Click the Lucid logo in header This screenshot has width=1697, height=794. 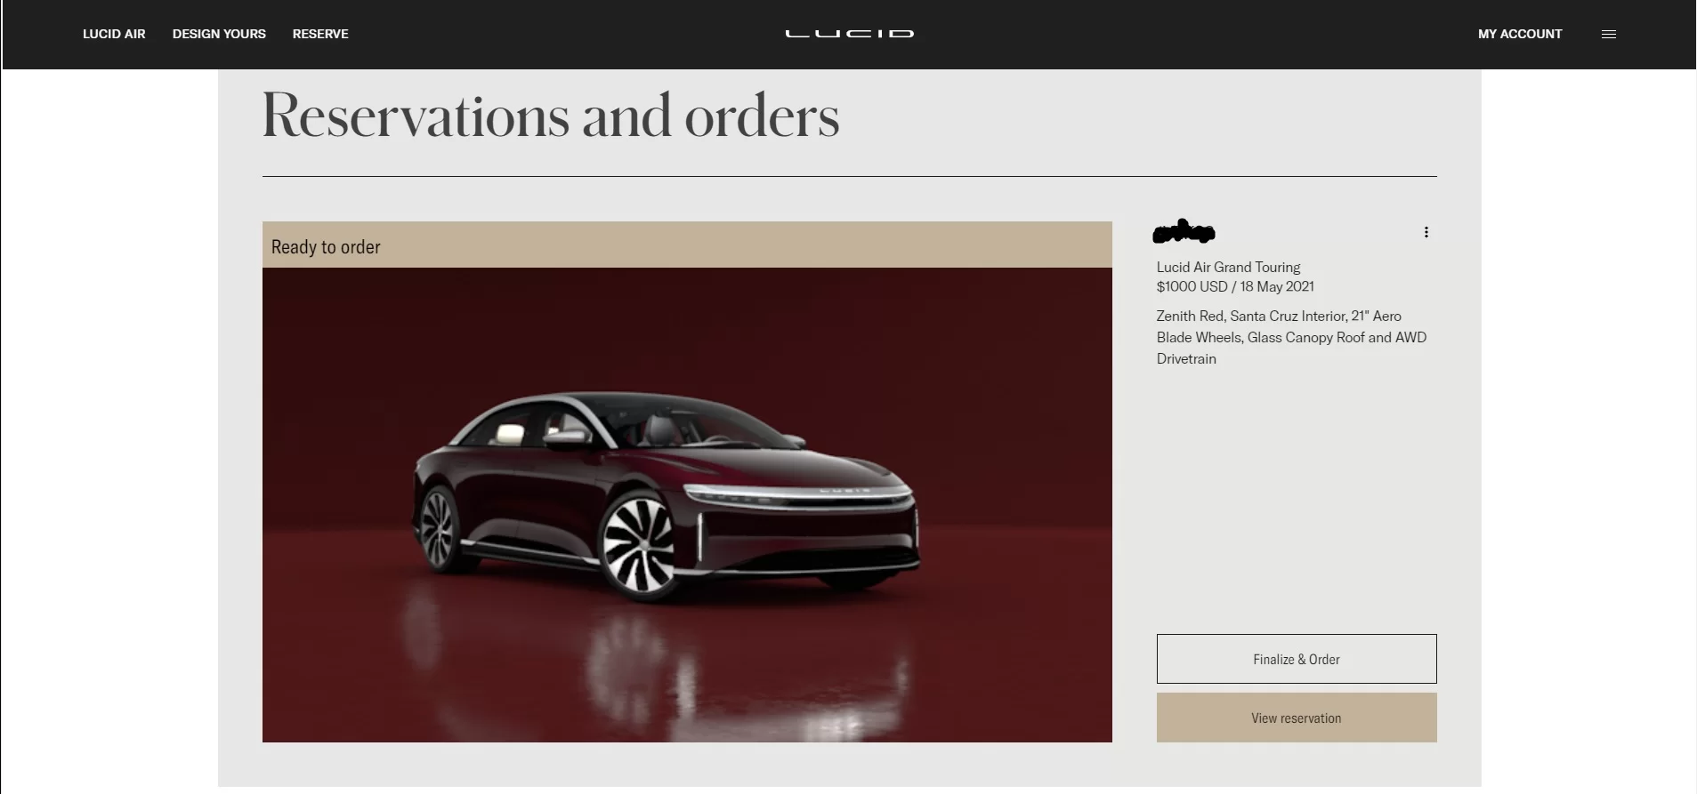pos(849,34)
